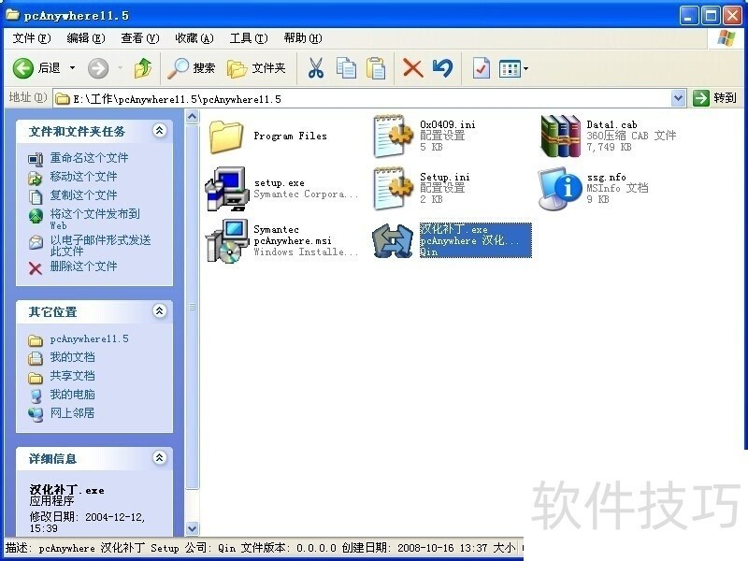Select the Setup.ini file icon
The height and width of the screenshot is (561, 748).
coord(393,188)
